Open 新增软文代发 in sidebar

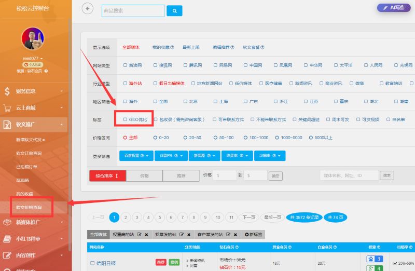coord(30,140)
